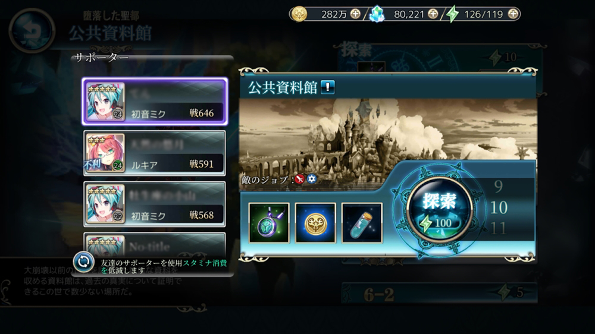The image size is (595, 334).
Task: Open the 6-2 stage entry
Action: (x=440, y=292)
